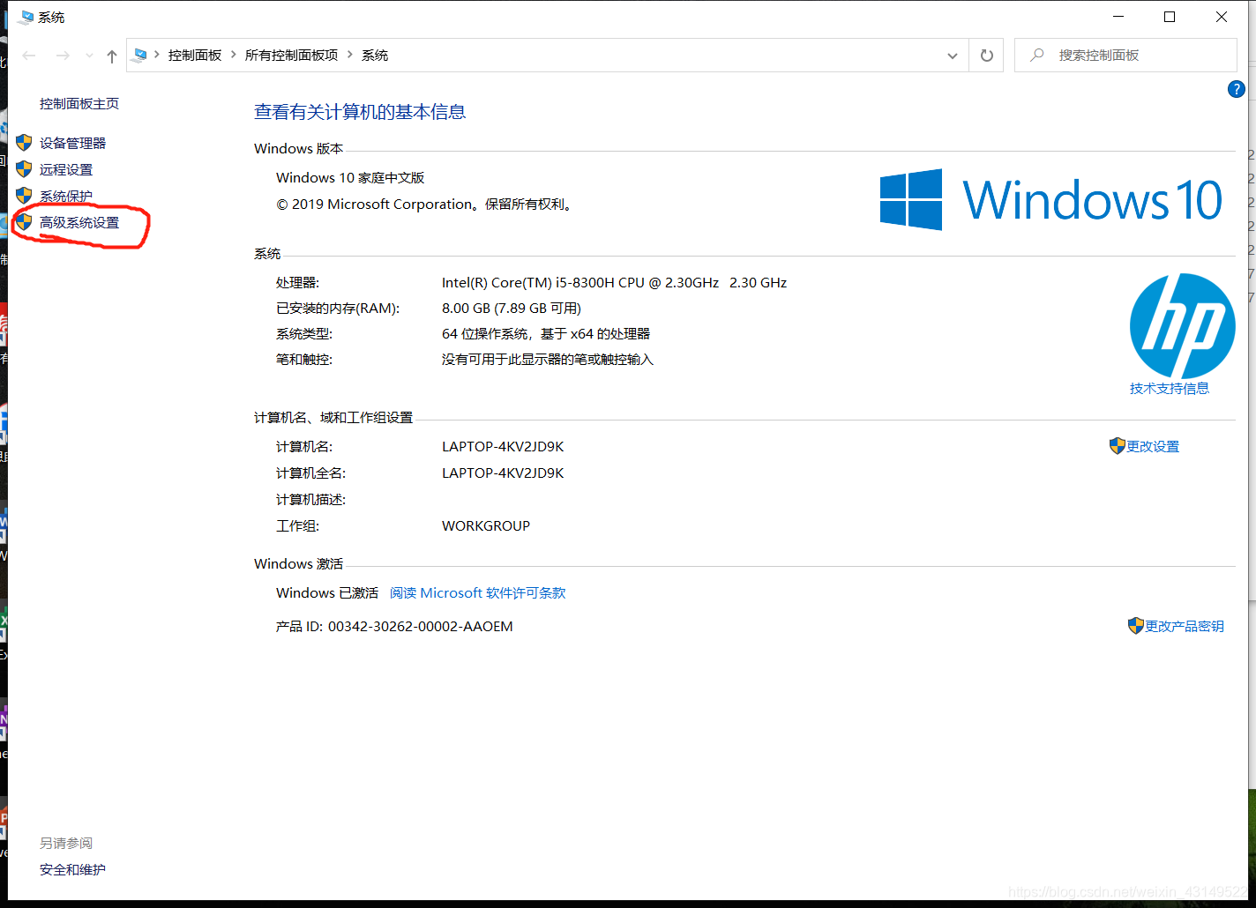Viewport: 1256px width, 908px height.
Task: Click the computer icon in the address bar
Action: click(x=140, y=55)
